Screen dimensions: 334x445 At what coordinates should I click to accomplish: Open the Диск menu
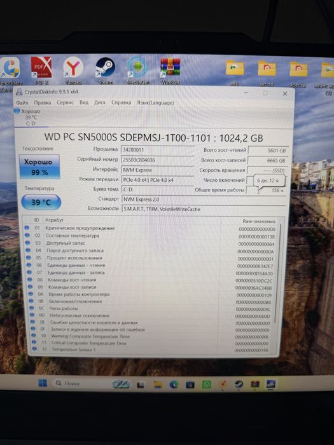pyautogui.click(x=100, y=102)
